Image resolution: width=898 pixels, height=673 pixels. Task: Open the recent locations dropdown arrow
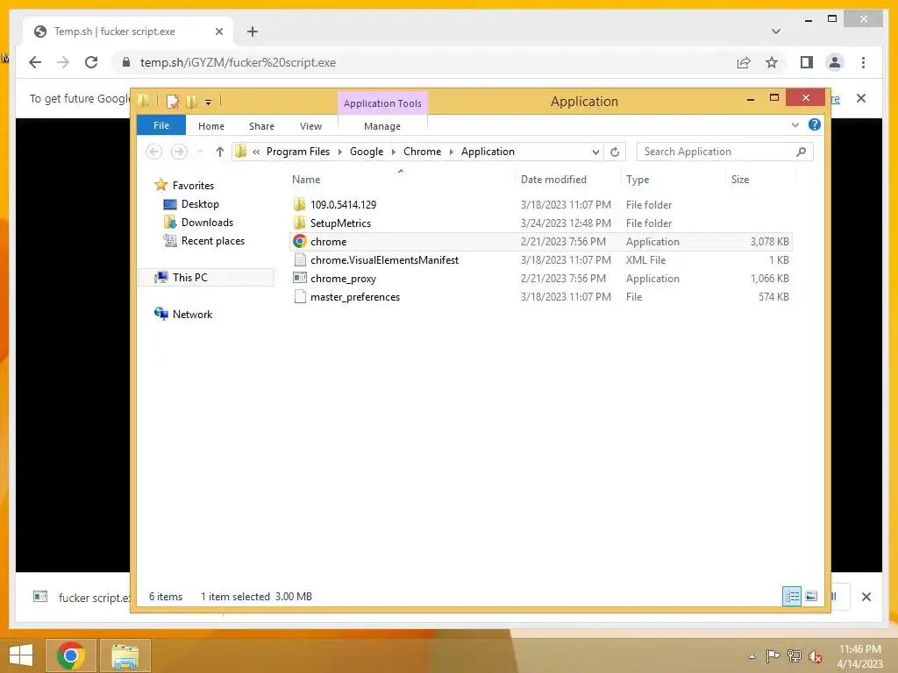click(x=199, y=152)
